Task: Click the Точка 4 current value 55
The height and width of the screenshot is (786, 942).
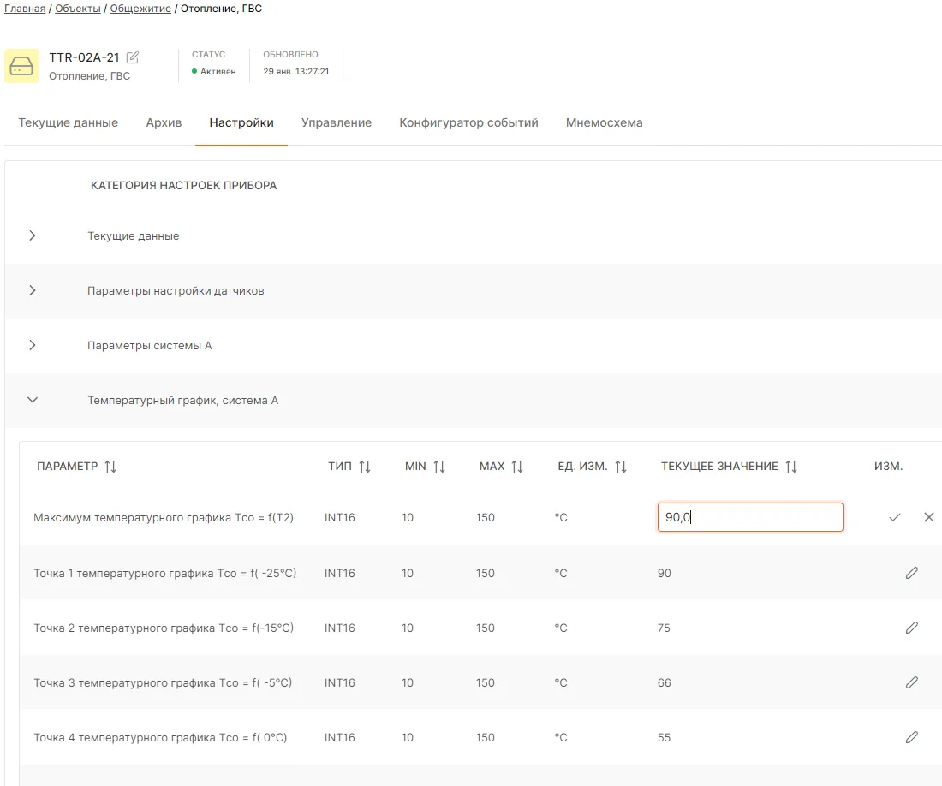Action: 663,736
